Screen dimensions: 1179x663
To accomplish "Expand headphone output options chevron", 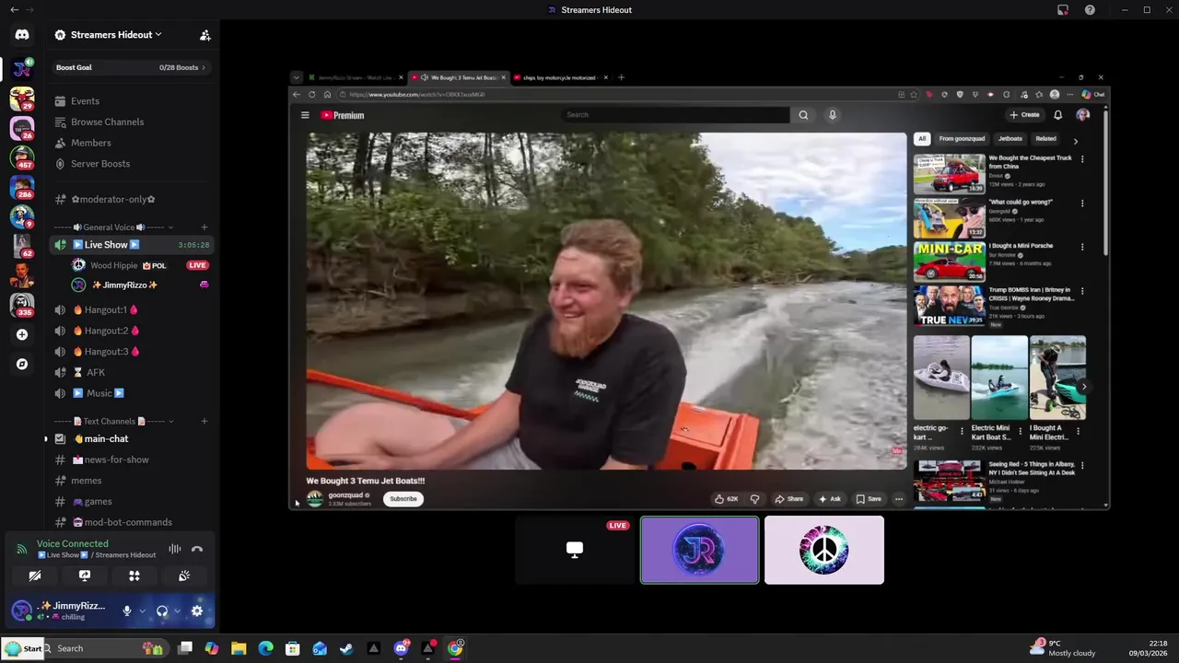I will click(177, 611).
